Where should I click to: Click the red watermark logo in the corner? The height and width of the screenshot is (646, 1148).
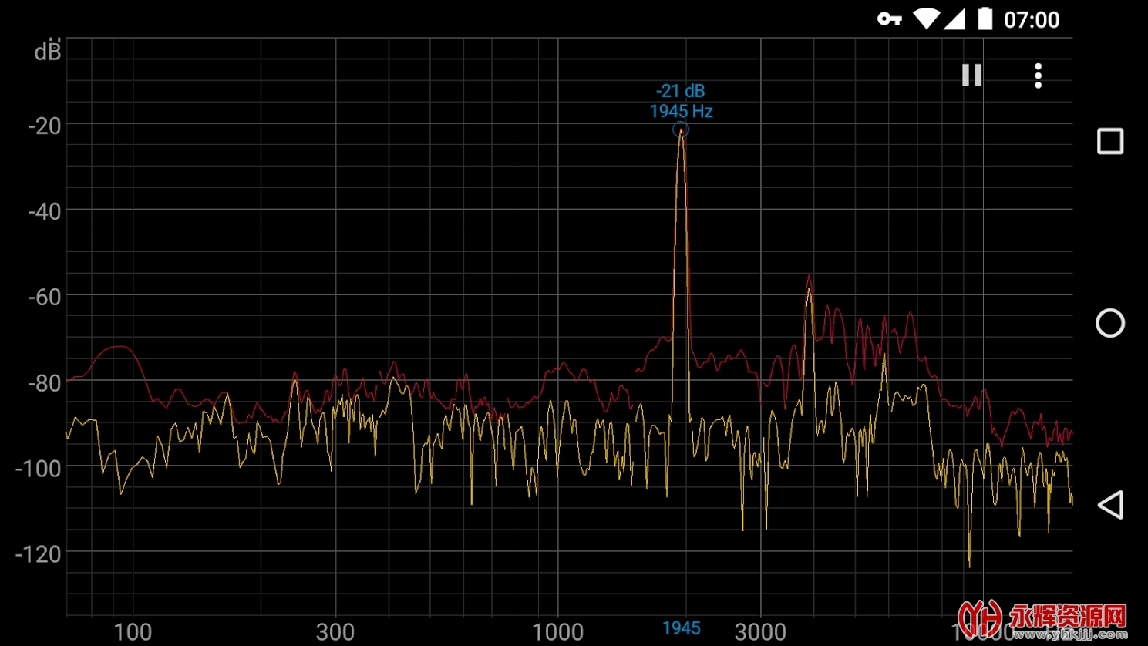[1042, 620]
